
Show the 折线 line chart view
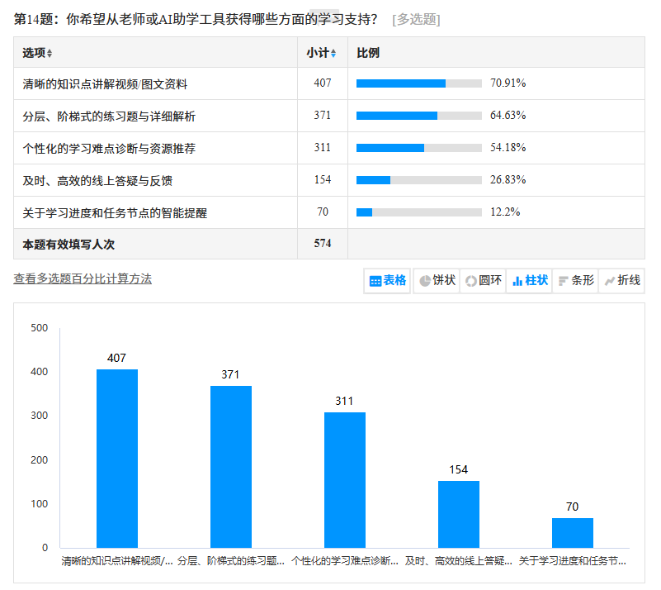621,281
